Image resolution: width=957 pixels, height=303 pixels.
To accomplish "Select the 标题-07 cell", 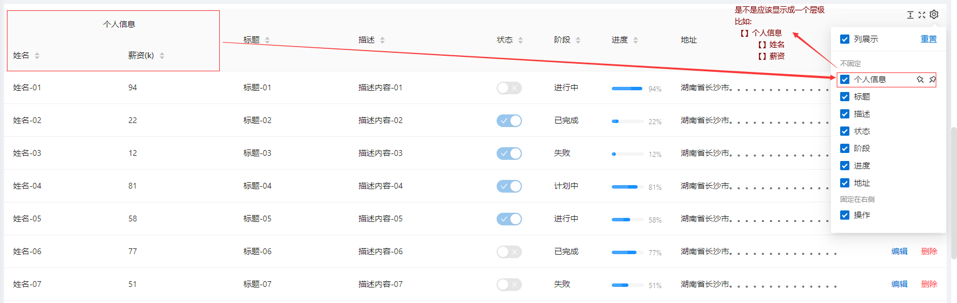I will coord(257,284).
